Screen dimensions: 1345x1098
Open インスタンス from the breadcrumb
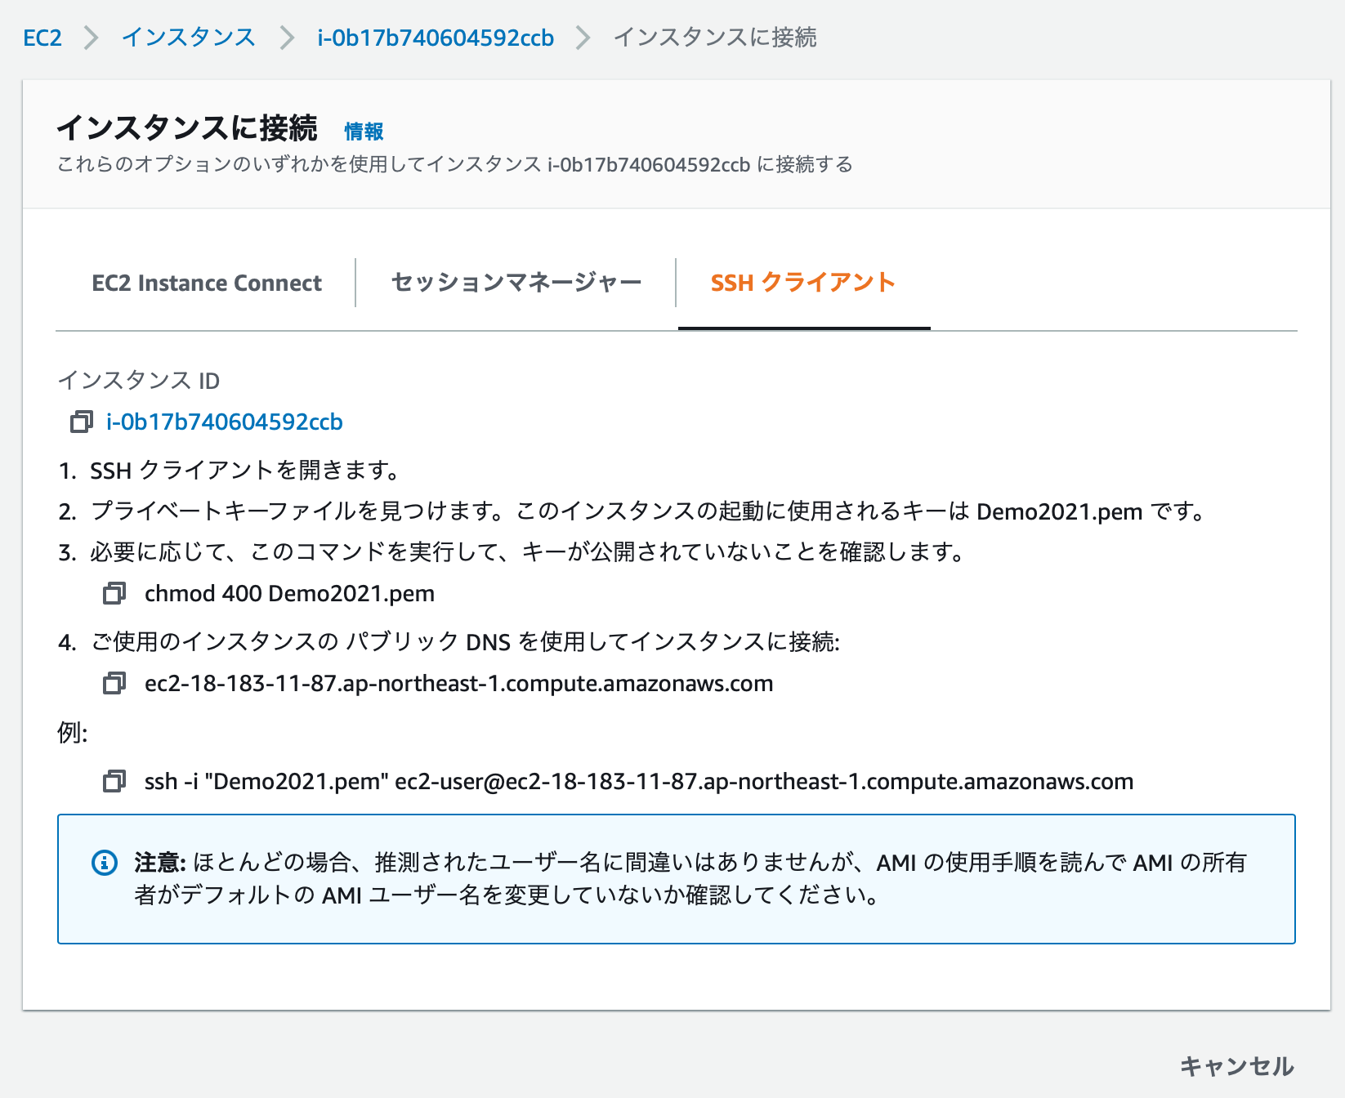pyautogui.click(x=188, y=37)
